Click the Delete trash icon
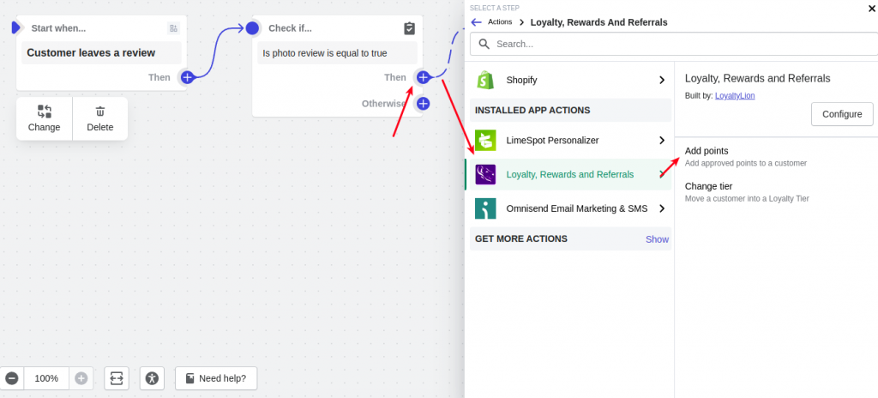The height and width of the screenshot is (398, 878). coord(99,111)
